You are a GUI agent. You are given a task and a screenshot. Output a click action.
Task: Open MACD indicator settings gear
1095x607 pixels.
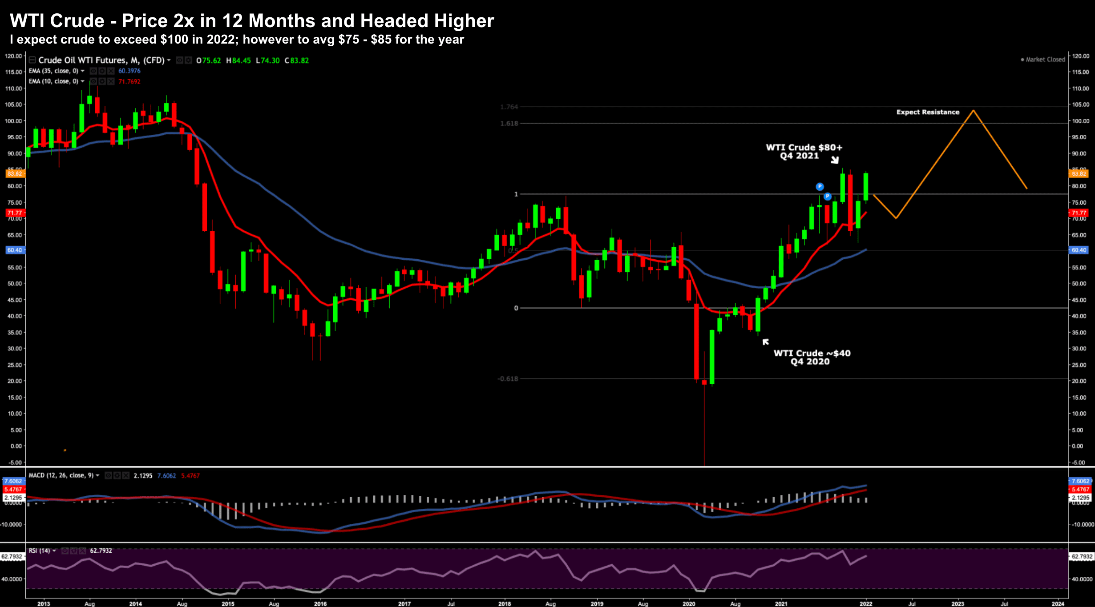pyautogui.click(x=117, y=476)
